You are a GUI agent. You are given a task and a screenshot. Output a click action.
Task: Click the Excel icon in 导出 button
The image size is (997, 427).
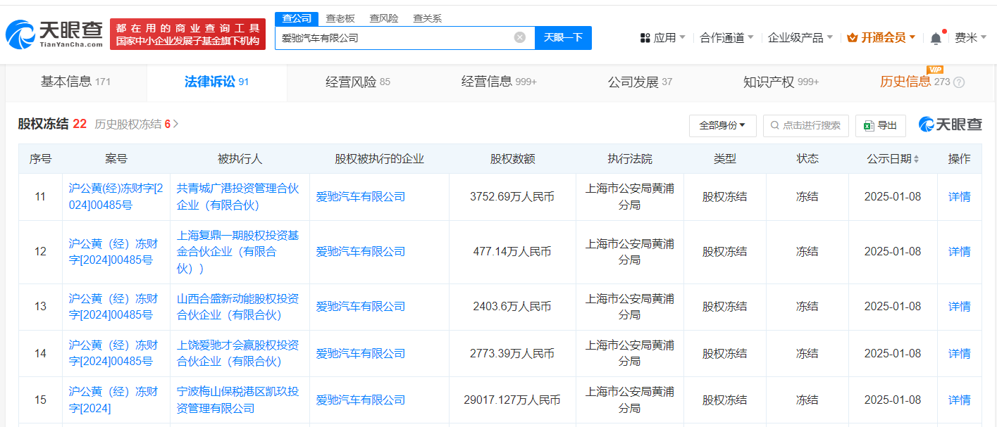[869, 125]
